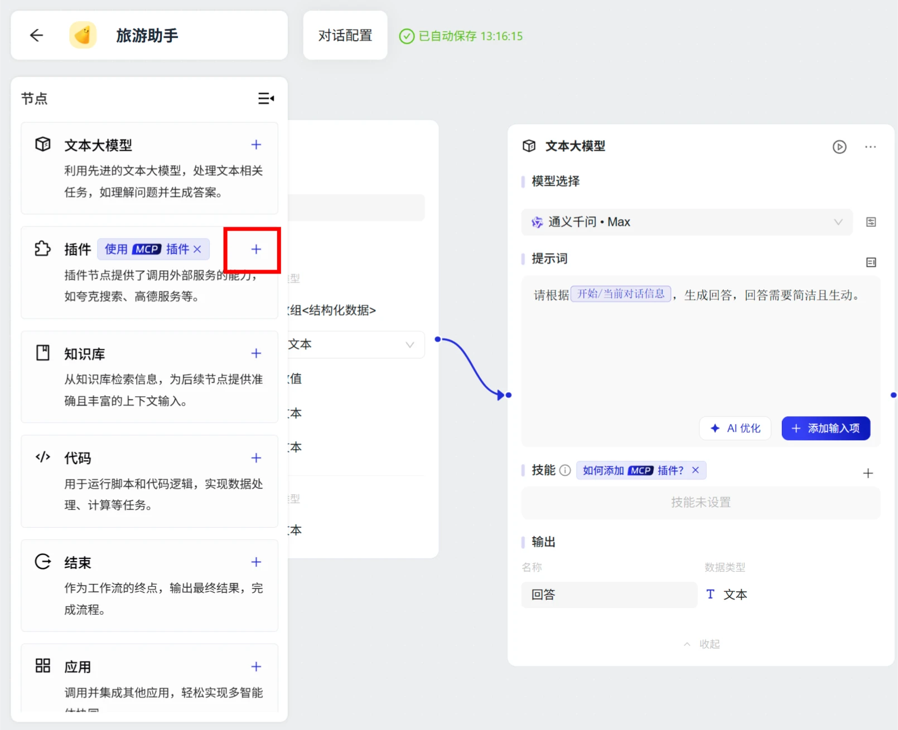
Task: Open the 如何添加 MCP 插件? help link
Action: point(633,470)
